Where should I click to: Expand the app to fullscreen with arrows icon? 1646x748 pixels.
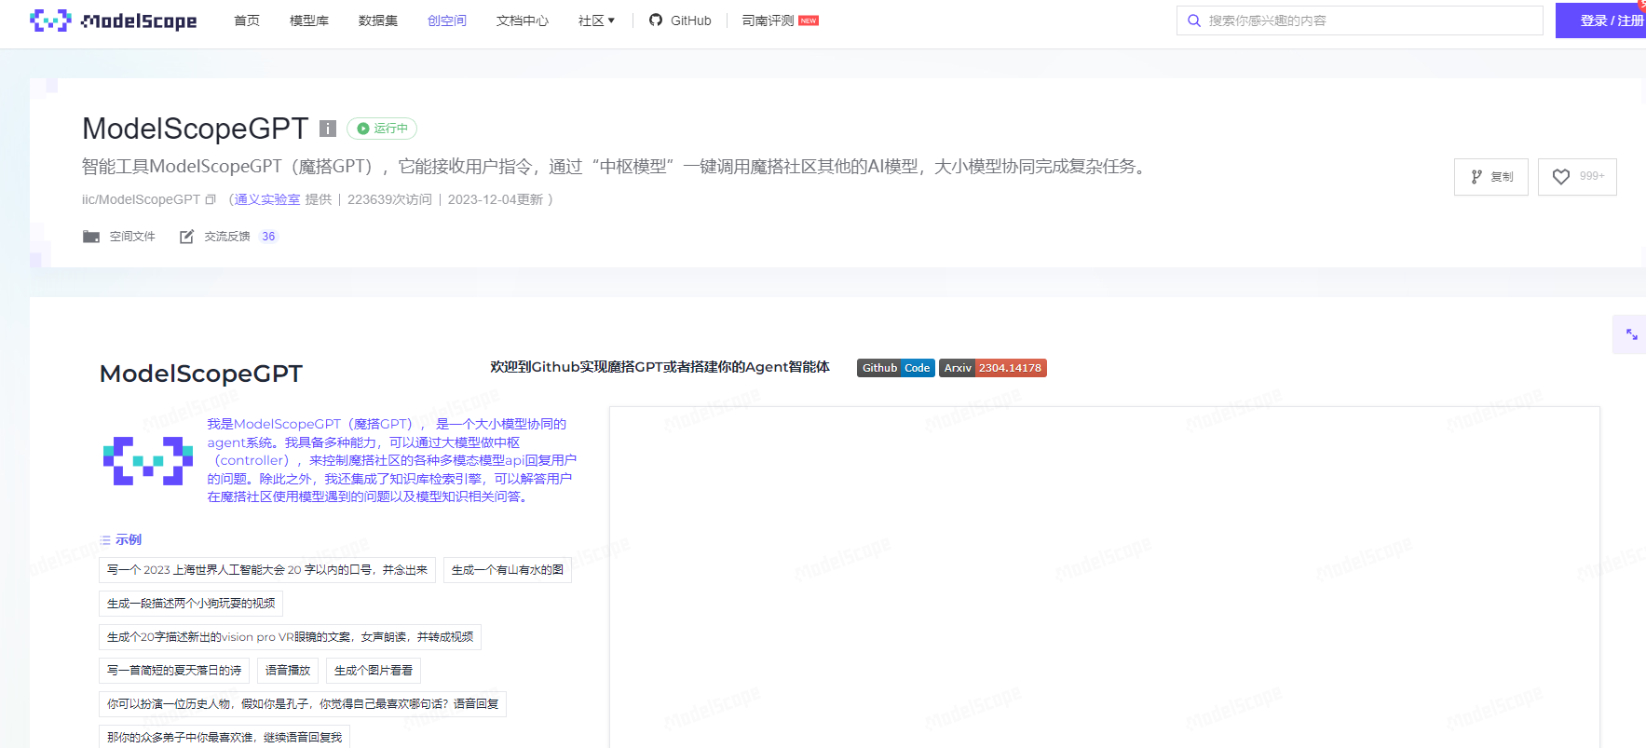point(1632,334)
